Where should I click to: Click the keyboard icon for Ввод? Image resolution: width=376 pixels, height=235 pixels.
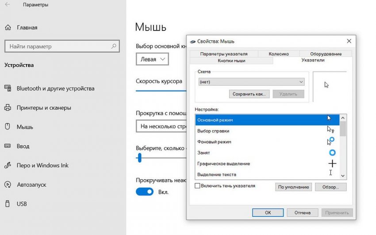click(x=8, y=146)
